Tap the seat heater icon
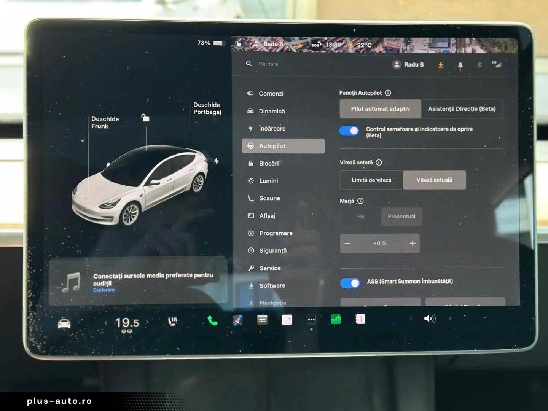The width and height of the screenshot is (548, 411). 173,322
